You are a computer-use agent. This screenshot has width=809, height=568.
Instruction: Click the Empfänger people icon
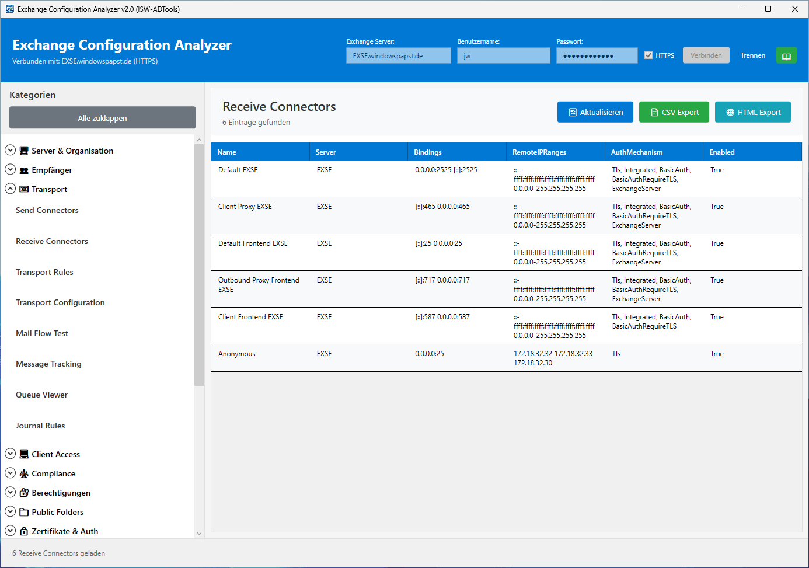click(x=24, y=170)
